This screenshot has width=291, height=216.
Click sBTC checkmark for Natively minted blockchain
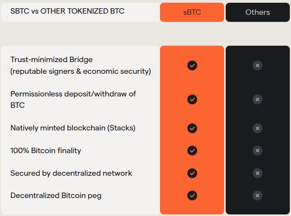192,128
